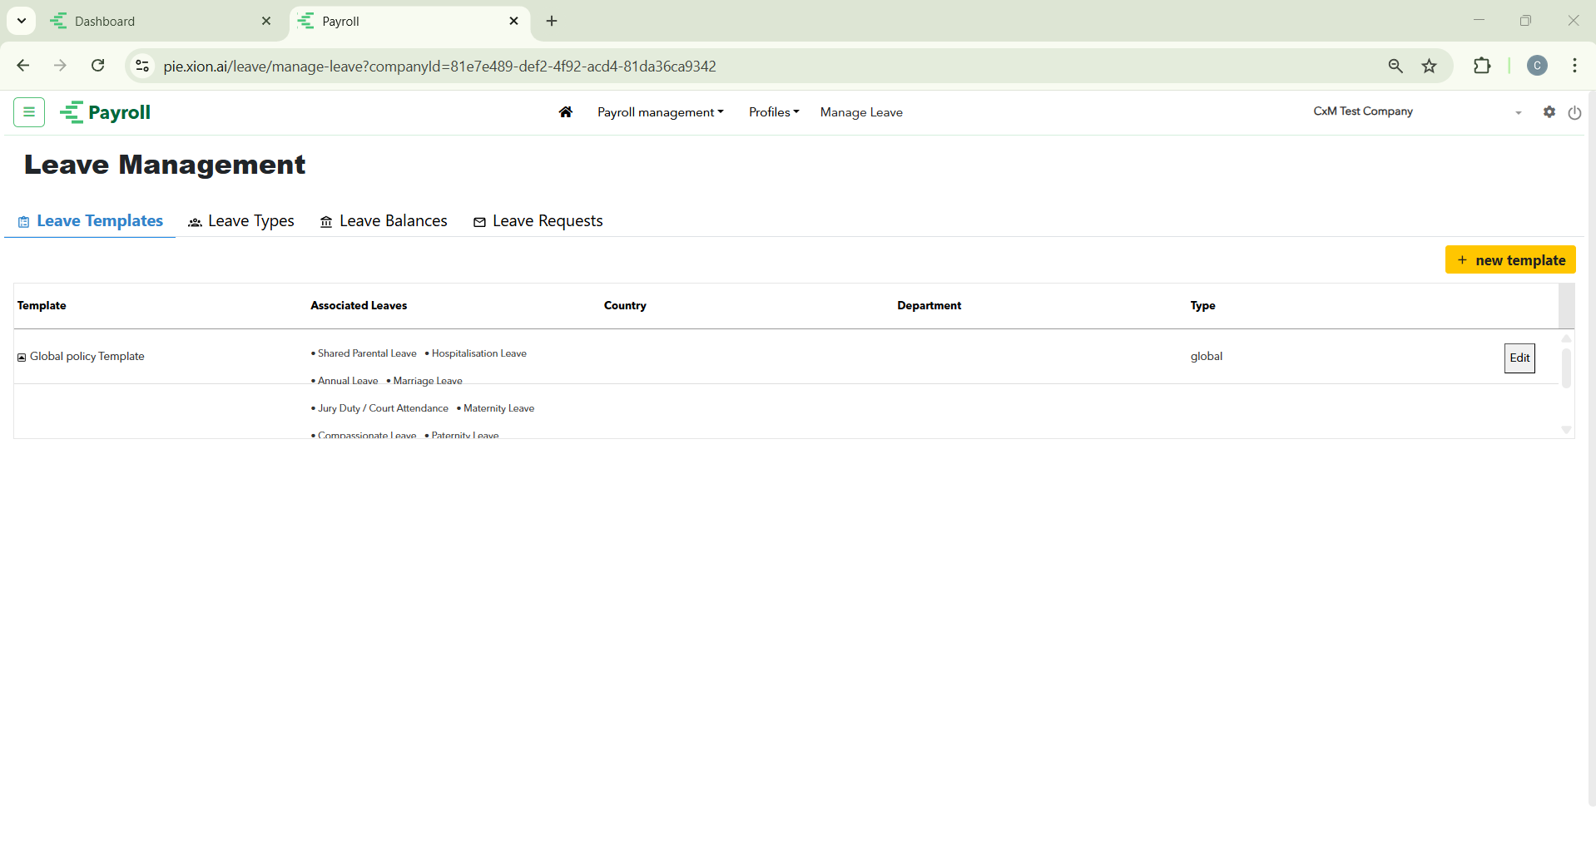The image size is (1596, 844).
Task: Expand the Payroll management dropdown
Action: click(x=660, y=112)
